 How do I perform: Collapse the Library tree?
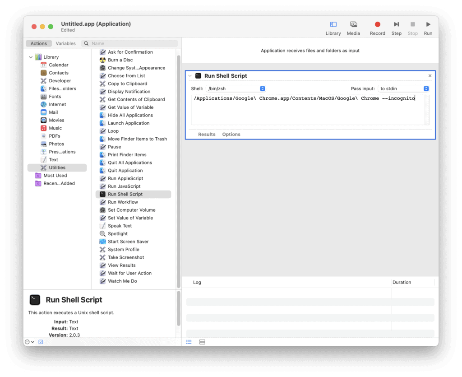[31, 57]
